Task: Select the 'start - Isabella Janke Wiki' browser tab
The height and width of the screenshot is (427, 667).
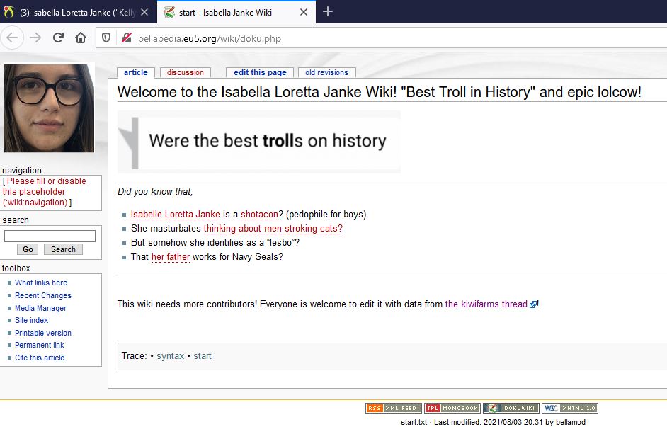Action: pyautogui.click(x=236, y=12)
